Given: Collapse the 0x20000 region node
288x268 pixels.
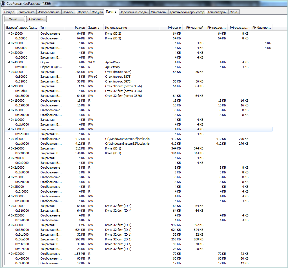Looking at the screenshot, I should click(9, 43).
